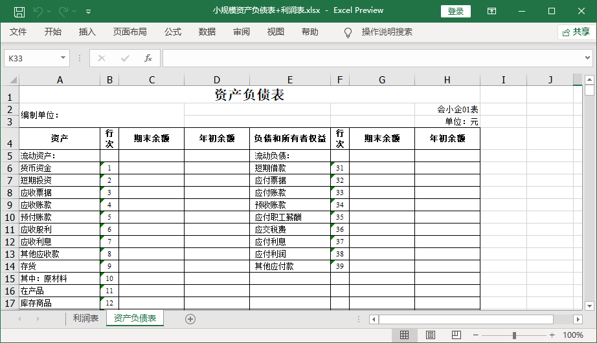Click the lightbulb Tell Me icon
597x343 pixels.
(348, 32)
